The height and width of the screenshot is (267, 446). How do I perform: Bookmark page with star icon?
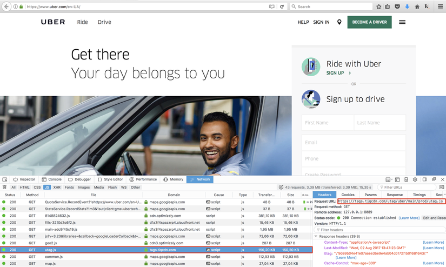pos(378,6)
